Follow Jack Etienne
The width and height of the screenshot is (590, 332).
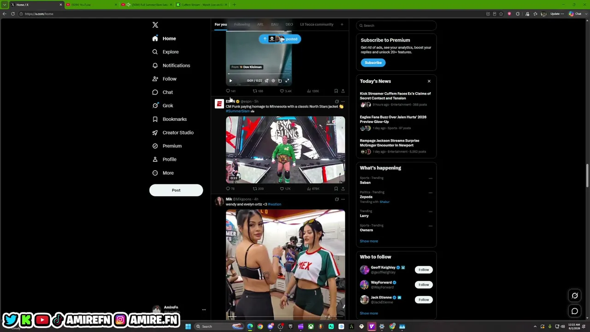424,300
